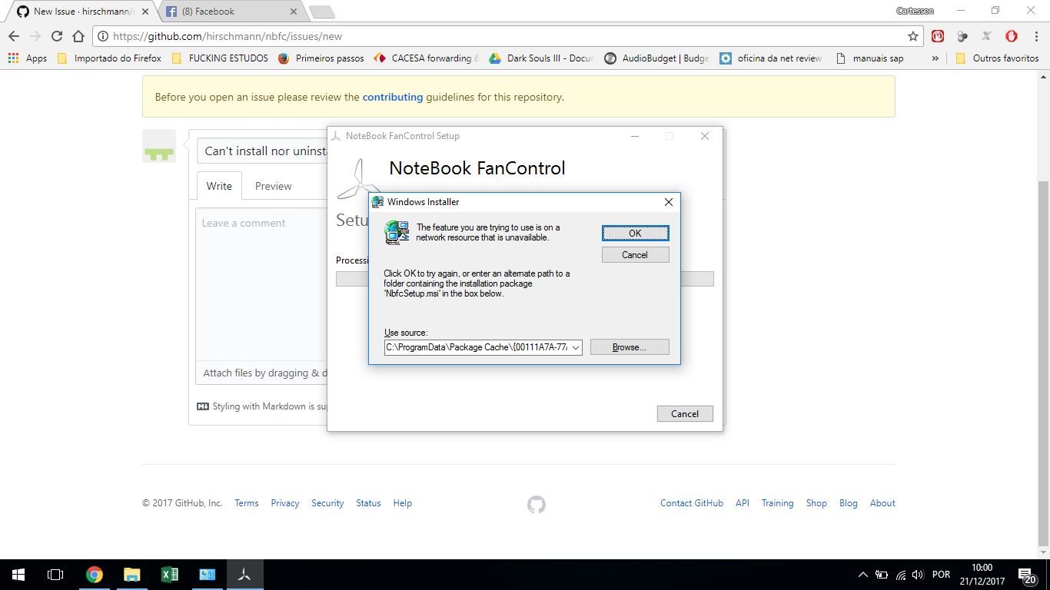This screenshot has height=590, width=1050.
Task: Open Task View on the taskbar
Action: point(55,574)
